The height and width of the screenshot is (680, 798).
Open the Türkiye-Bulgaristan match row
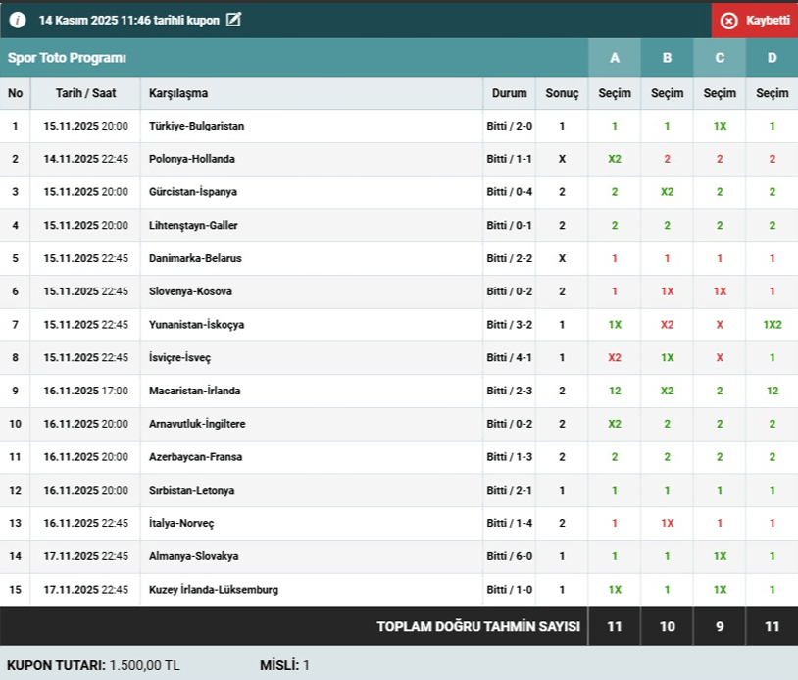click(x=197, y=126)
